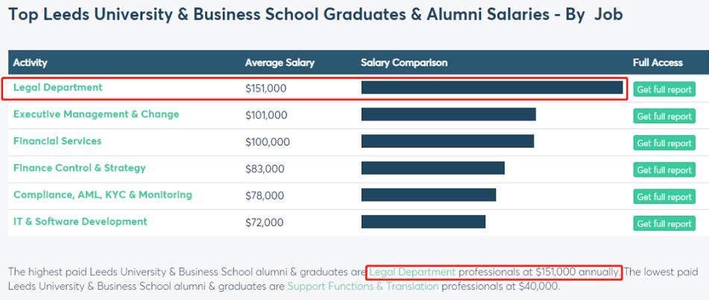Click the Salary Comparison column header

(404, 63)
